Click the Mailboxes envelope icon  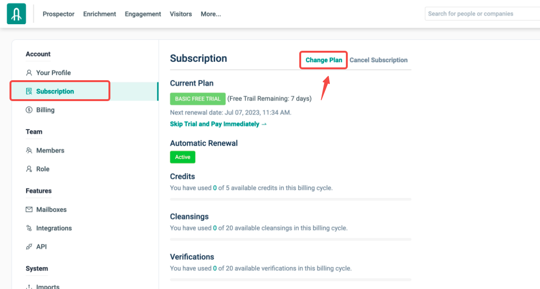[29, 209]
